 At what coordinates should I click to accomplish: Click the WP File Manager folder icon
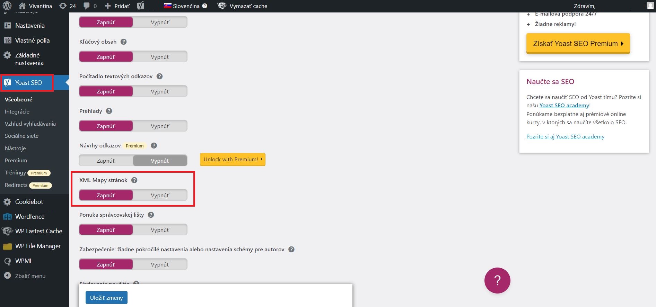(7, 246)
